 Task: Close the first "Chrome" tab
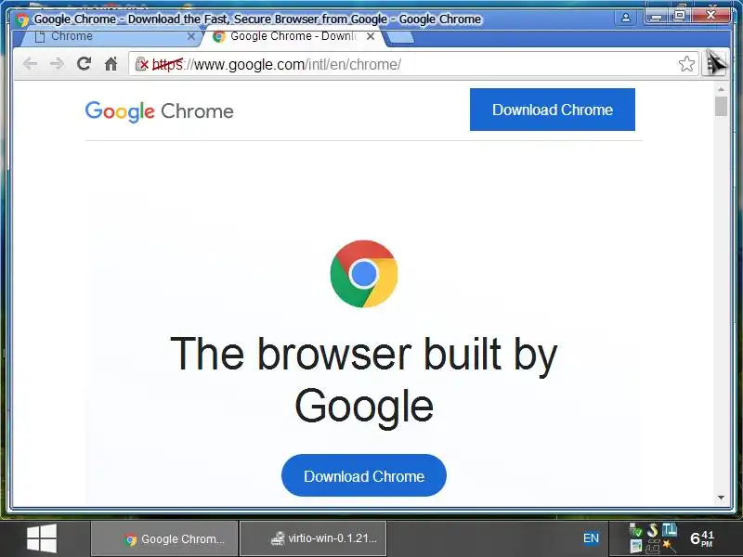[x=191, y=36]
